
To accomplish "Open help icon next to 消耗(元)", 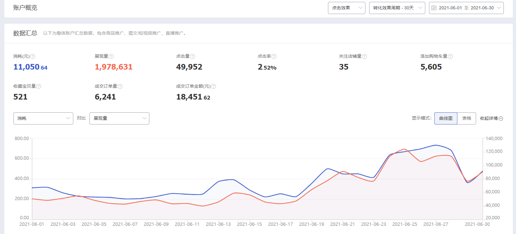I will coord(33,56).
